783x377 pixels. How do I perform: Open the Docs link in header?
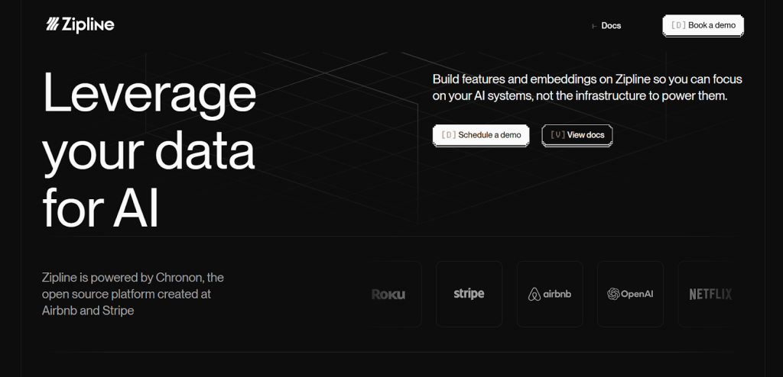(611, 25)
